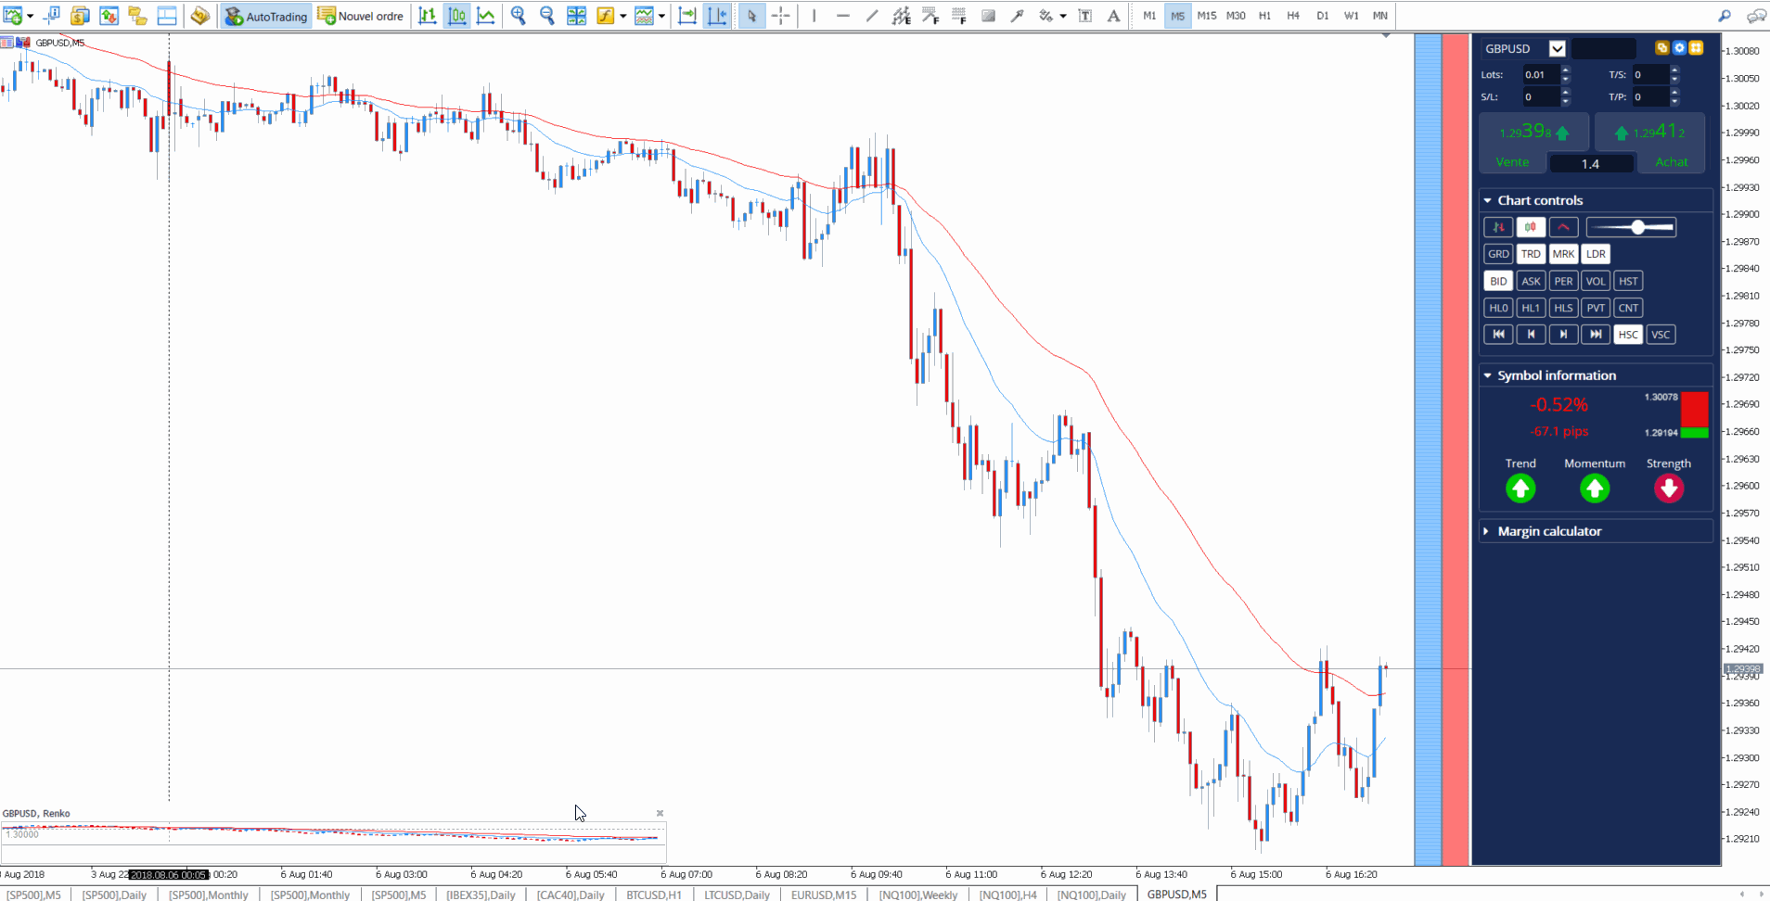Viewport: 1770px width, 901px height.
Task: Collapse the Symbol information section
Action: coord(1488,375)
